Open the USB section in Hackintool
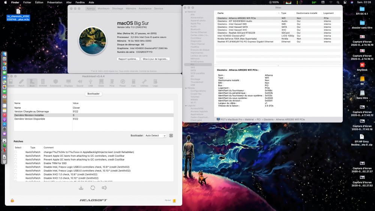The width and height of the screenshot is (375, 211). point(91,83)
